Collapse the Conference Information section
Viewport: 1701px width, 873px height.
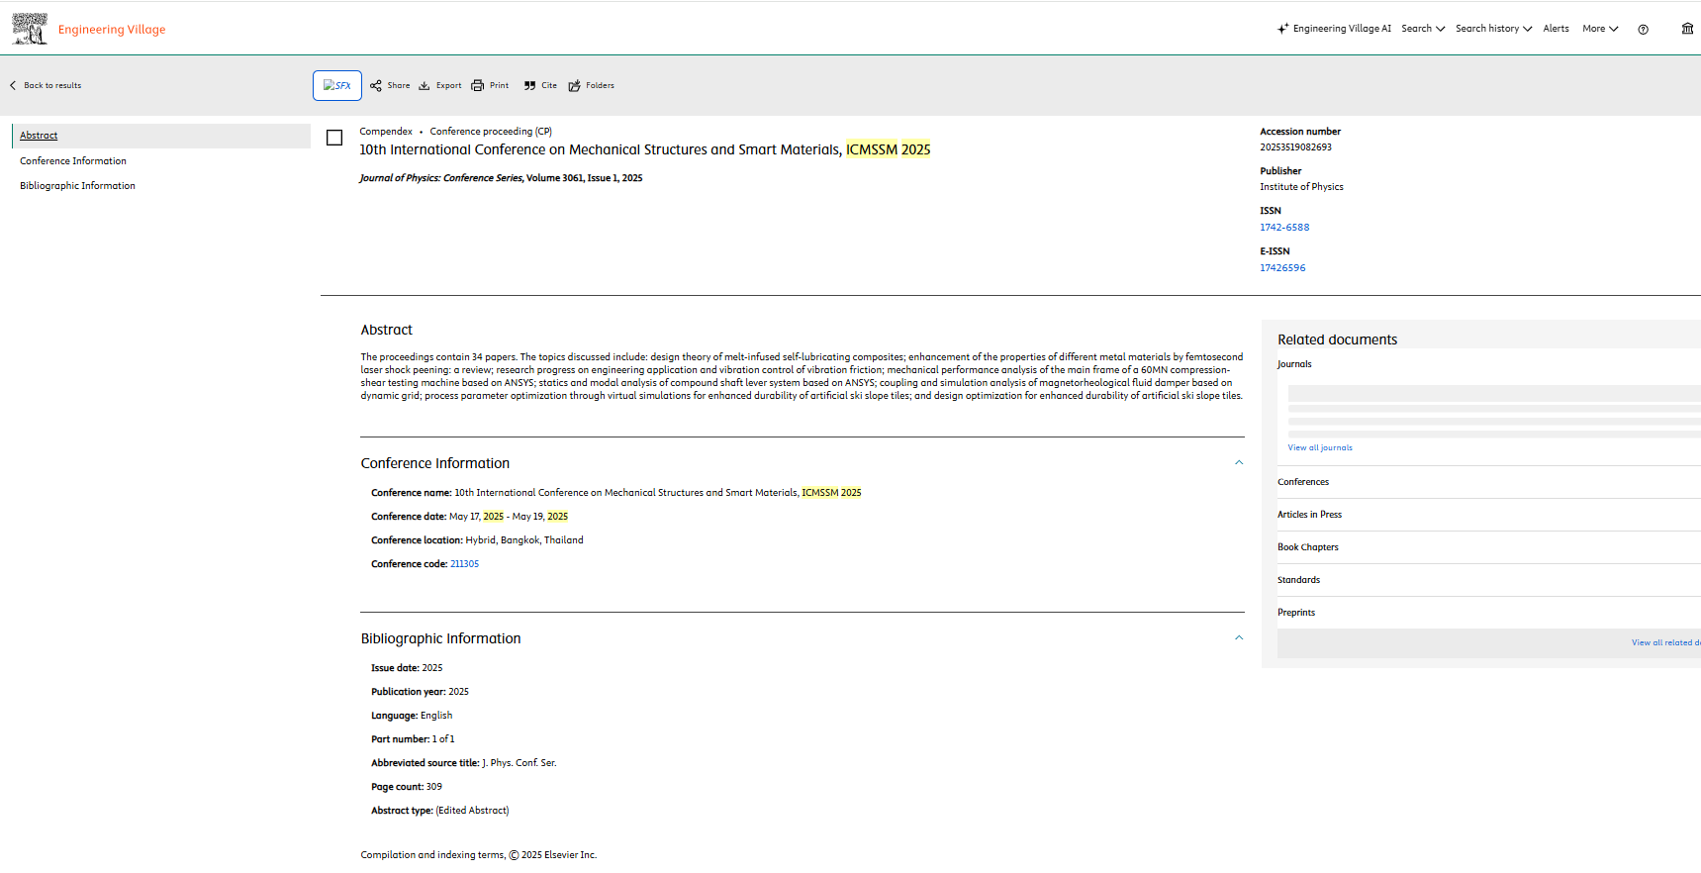click(x=1238, y=463)
